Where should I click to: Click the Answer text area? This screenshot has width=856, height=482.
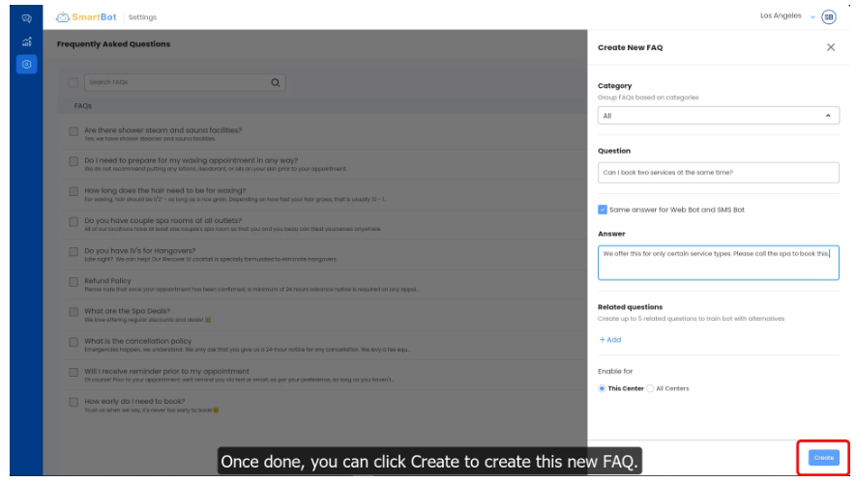(x=718, y=263)
